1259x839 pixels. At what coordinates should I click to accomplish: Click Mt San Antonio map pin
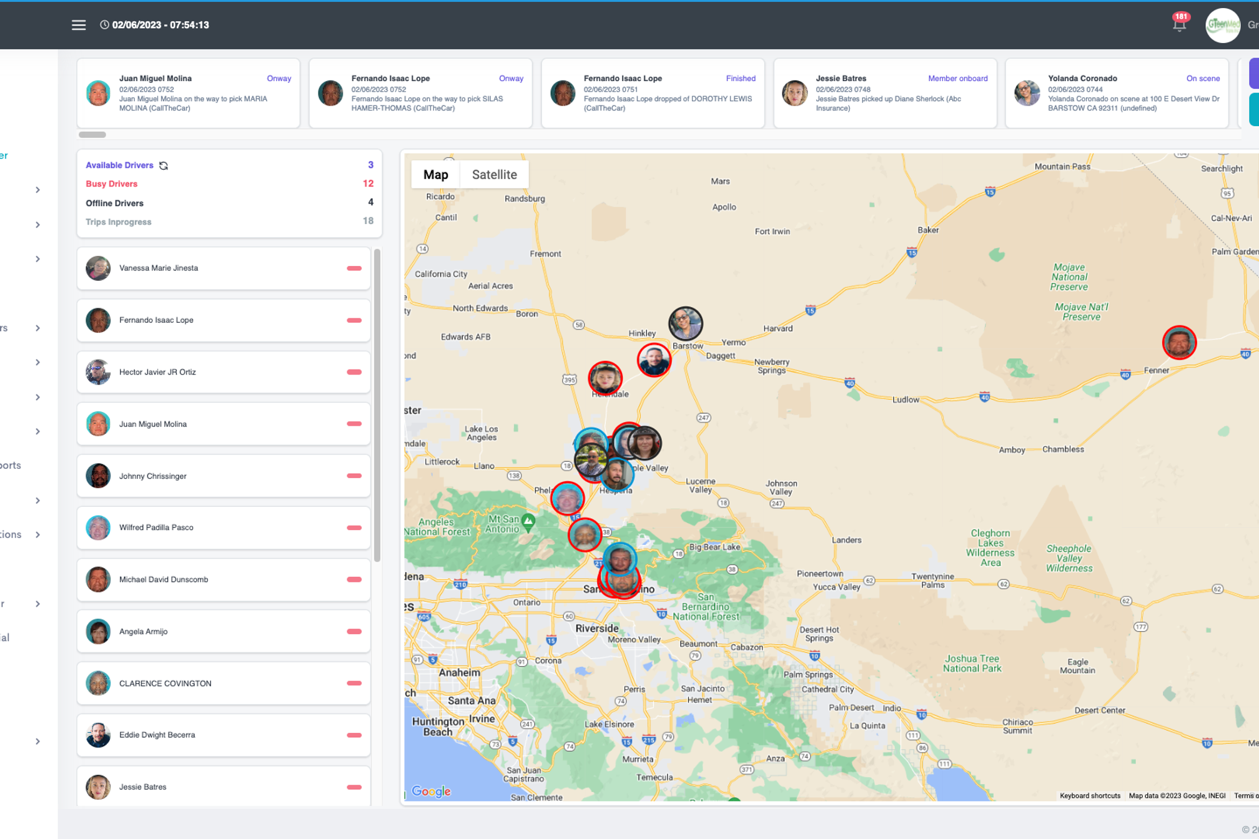coord(528,521)
